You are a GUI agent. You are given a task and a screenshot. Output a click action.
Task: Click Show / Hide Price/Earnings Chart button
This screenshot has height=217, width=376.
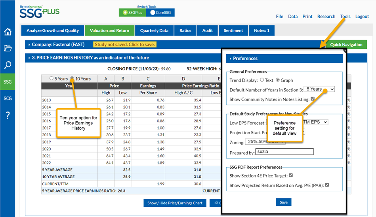175,203
